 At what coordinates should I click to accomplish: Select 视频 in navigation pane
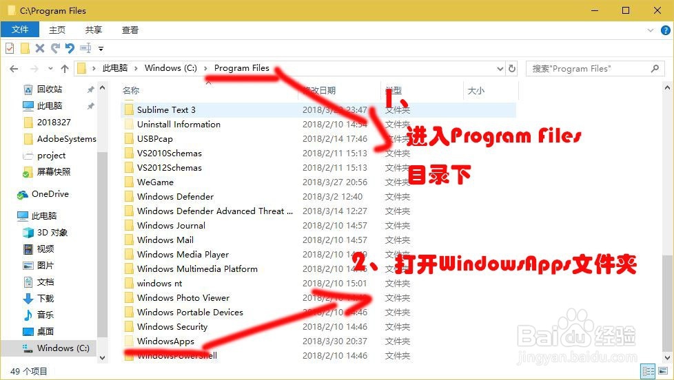click(x=45, y=249)
